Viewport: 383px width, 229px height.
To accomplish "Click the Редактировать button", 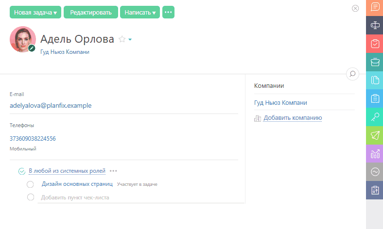I will [91, 12].
